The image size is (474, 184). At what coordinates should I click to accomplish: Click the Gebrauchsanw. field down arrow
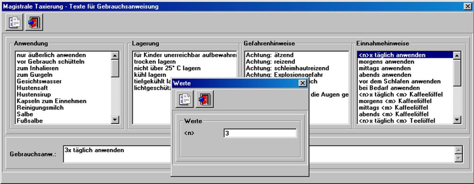(458, 158)
